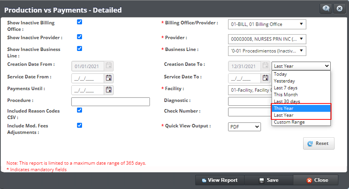Open calendar picker for Payments Until
Screen dimensions: 349x189
[109, 90]
